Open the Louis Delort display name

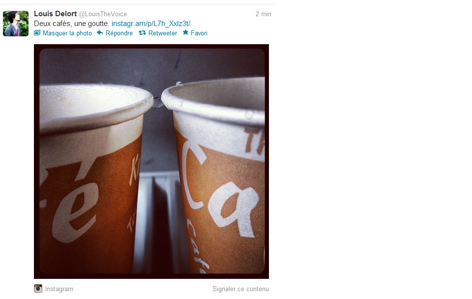tap(56, 14)
